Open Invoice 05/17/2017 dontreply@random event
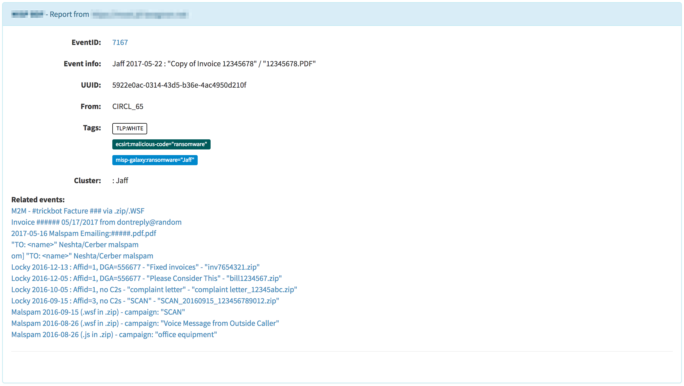The image size is (684, 386). point(96,222)
